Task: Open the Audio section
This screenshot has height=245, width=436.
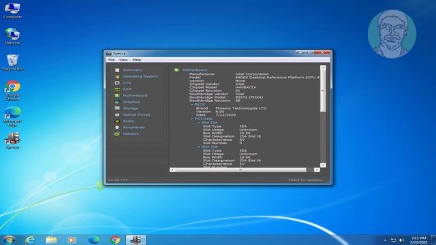Action: tap(128, 121)
